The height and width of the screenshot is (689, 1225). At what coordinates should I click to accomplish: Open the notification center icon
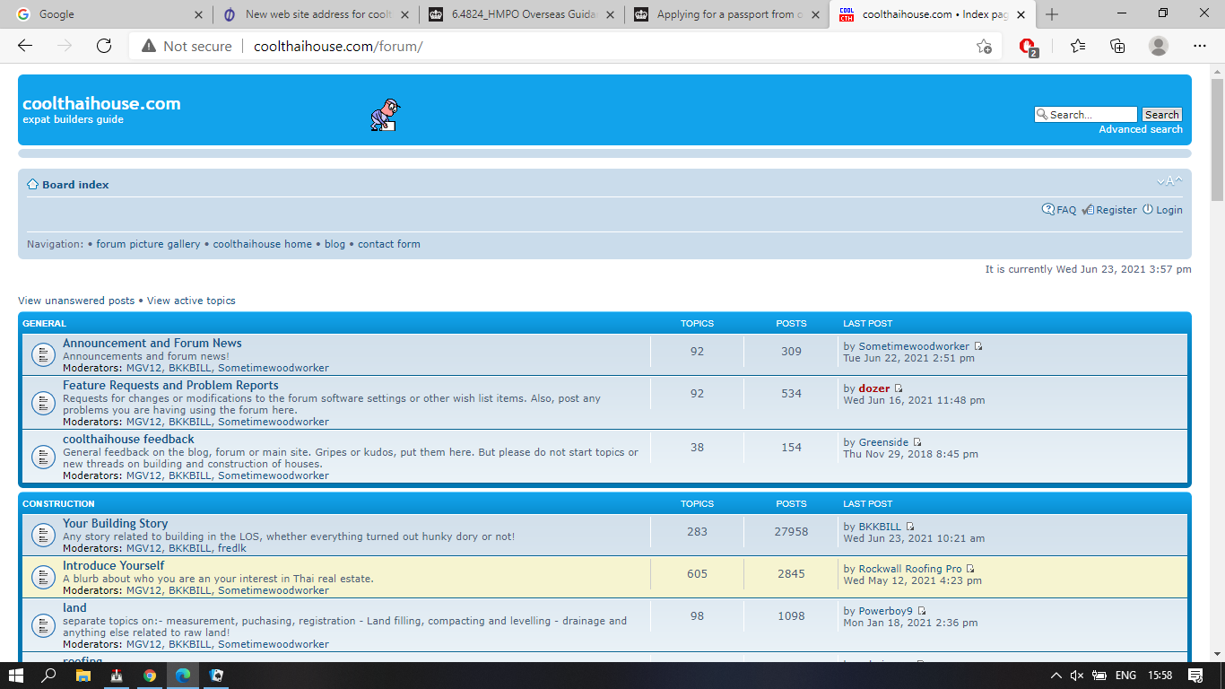1195,676
